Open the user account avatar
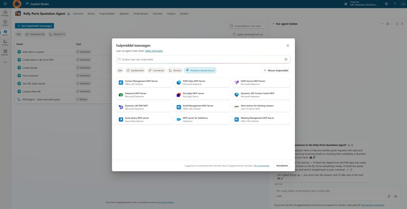 click(403, 4)
